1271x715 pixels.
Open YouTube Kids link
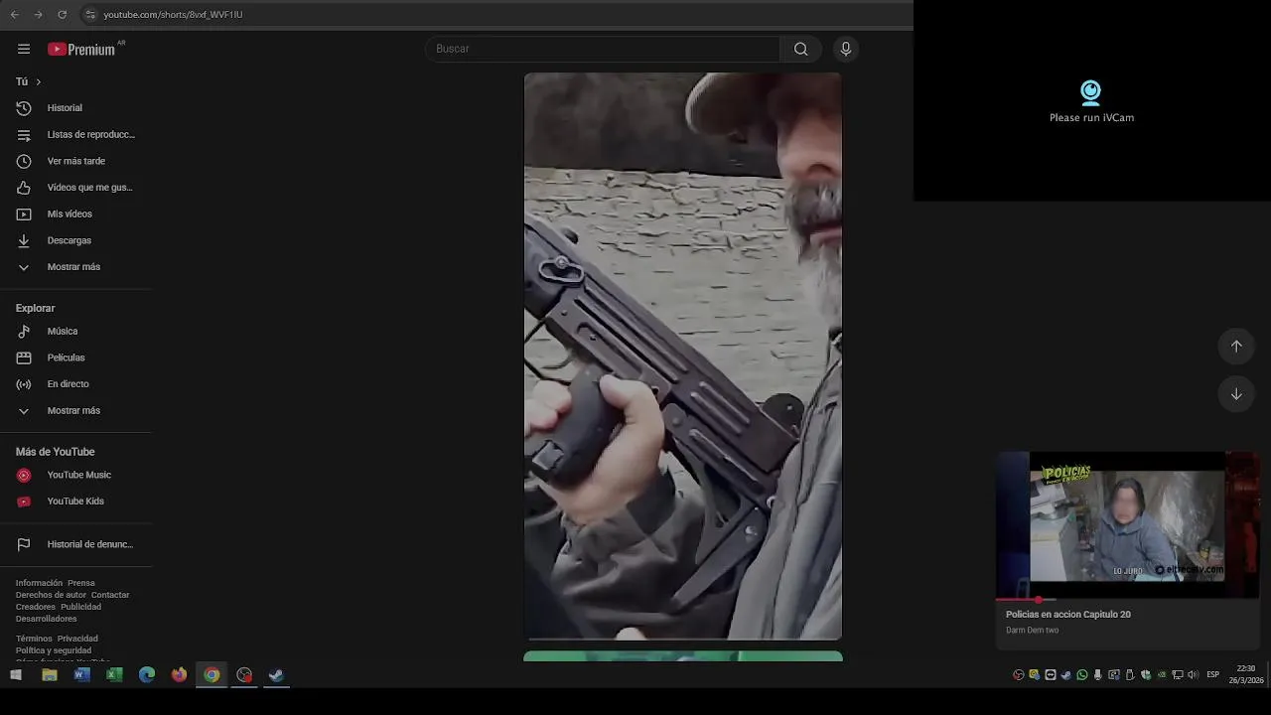[75, 501]
